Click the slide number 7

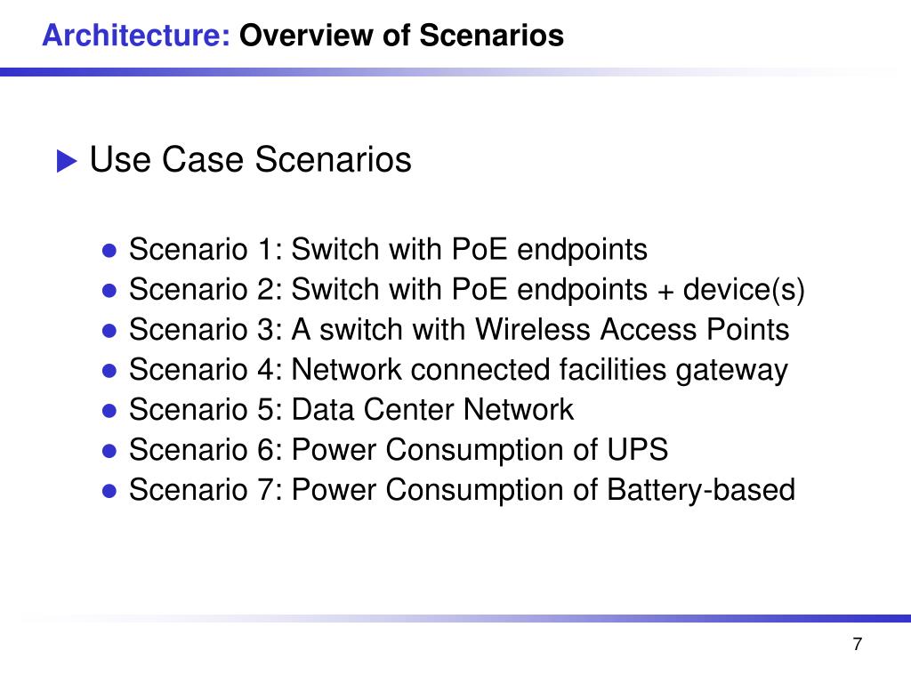[857, 646]
